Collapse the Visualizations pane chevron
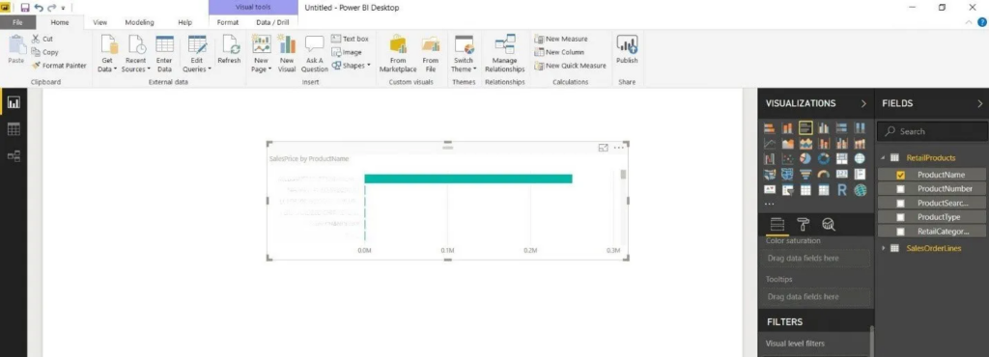The image size is (989, 357). tap(863, 103)
